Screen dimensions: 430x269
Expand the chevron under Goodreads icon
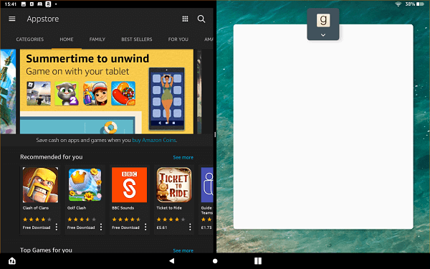pos(323,35)
